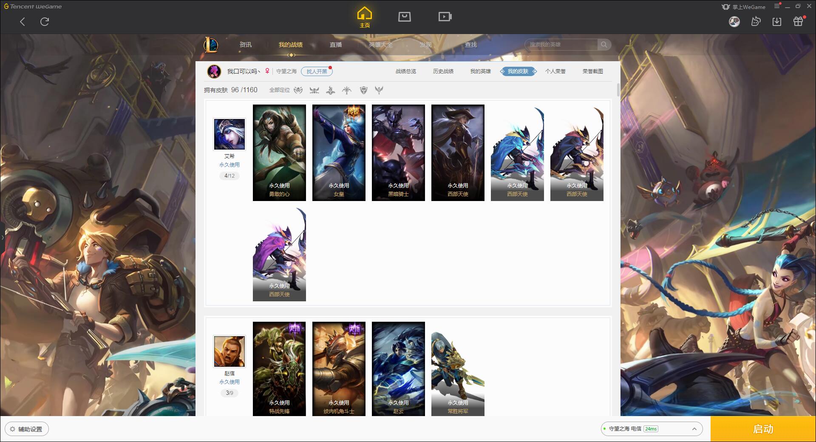This screenshot has height=442, width=816.
Task: Switch to the 荣誉截图 sub-tab
Action: coord(592,71)
